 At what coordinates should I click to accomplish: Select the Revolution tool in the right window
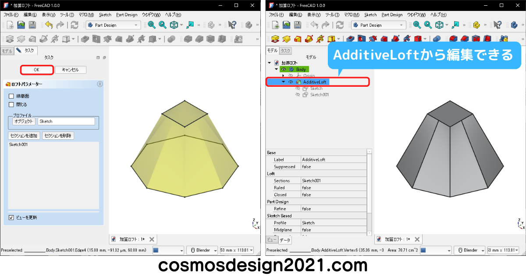point(286,39)
